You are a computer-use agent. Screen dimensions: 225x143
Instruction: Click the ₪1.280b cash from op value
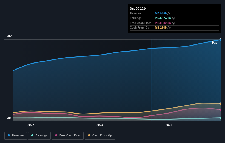pos(161,28)
